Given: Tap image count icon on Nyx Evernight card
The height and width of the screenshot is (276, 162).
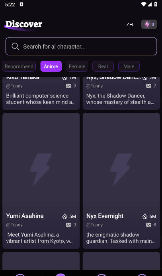Looking at the screenshot, I should (x=148, y=225).
